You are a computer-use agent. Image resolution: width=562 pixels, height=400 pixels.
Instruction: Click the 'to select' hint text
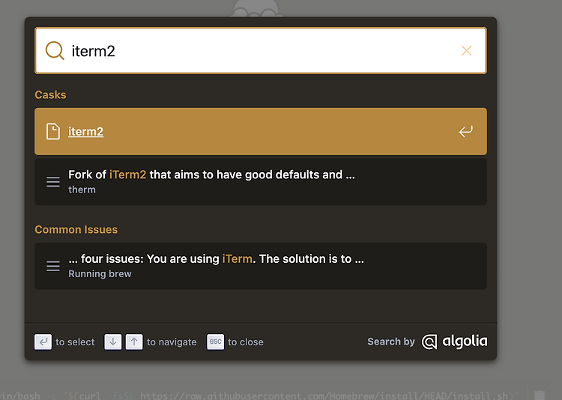[x=75, y=342]
